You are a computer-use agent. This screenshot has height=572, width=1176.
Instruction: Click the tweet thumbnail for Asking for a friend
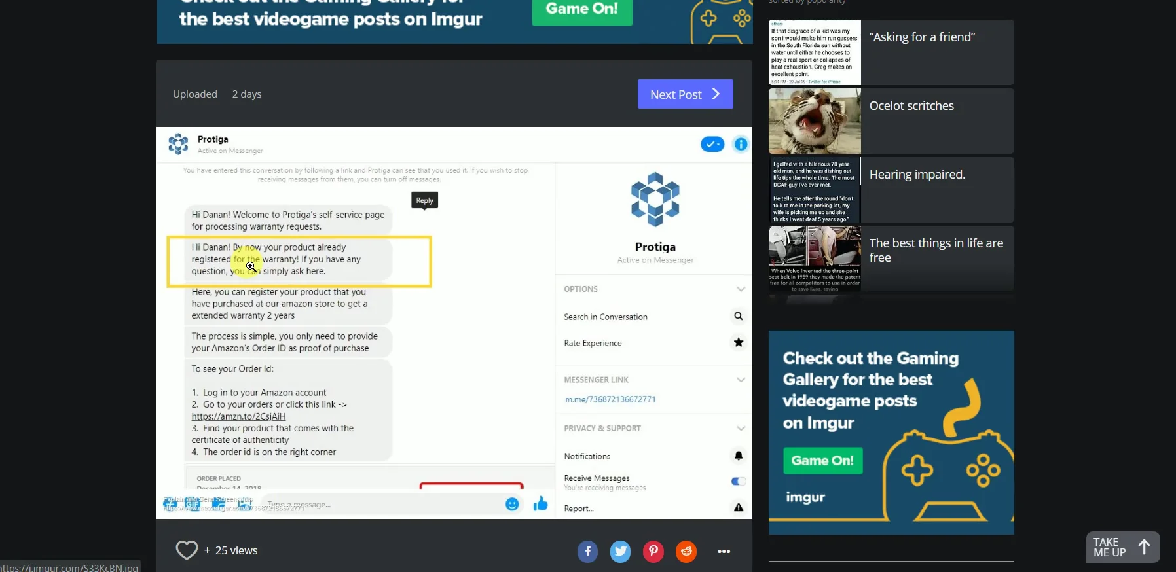815,52
